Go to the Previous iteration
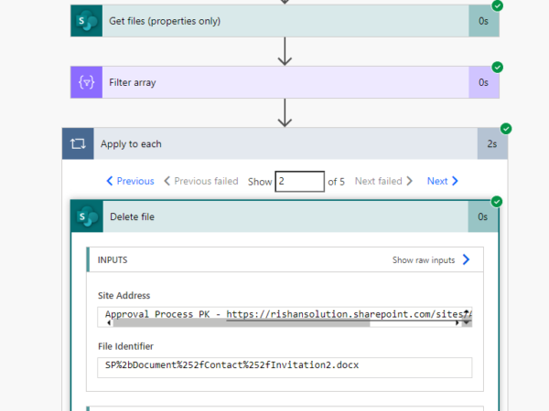 (130, 181)
